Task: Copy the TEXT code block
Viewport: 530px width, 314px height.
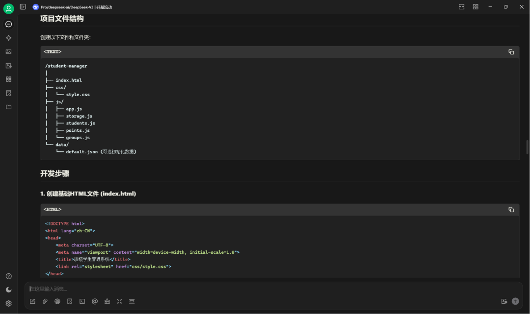Action: tap(511, 52)
